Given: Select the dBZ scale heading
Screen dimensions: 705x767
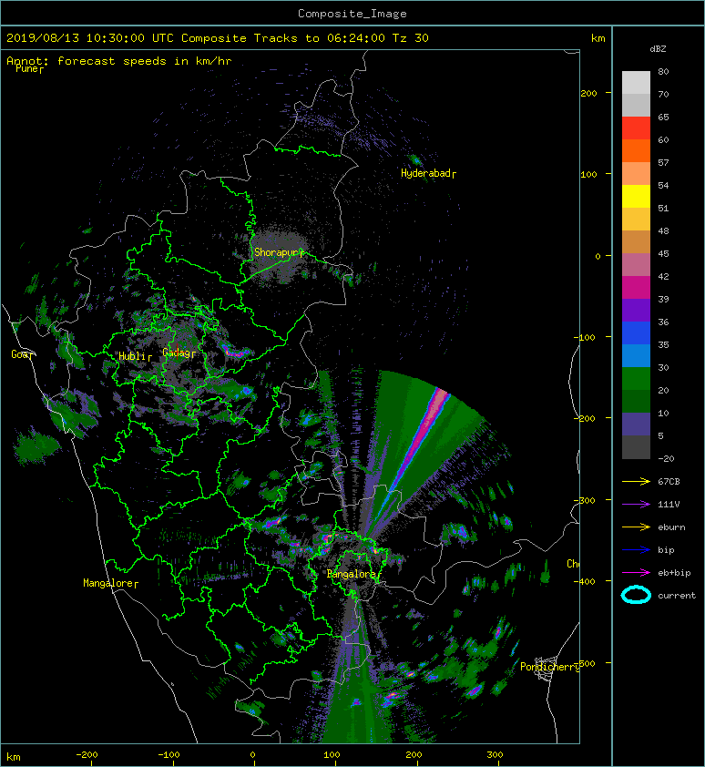Looking at the screenshot, I should click(x=658, y=49).
